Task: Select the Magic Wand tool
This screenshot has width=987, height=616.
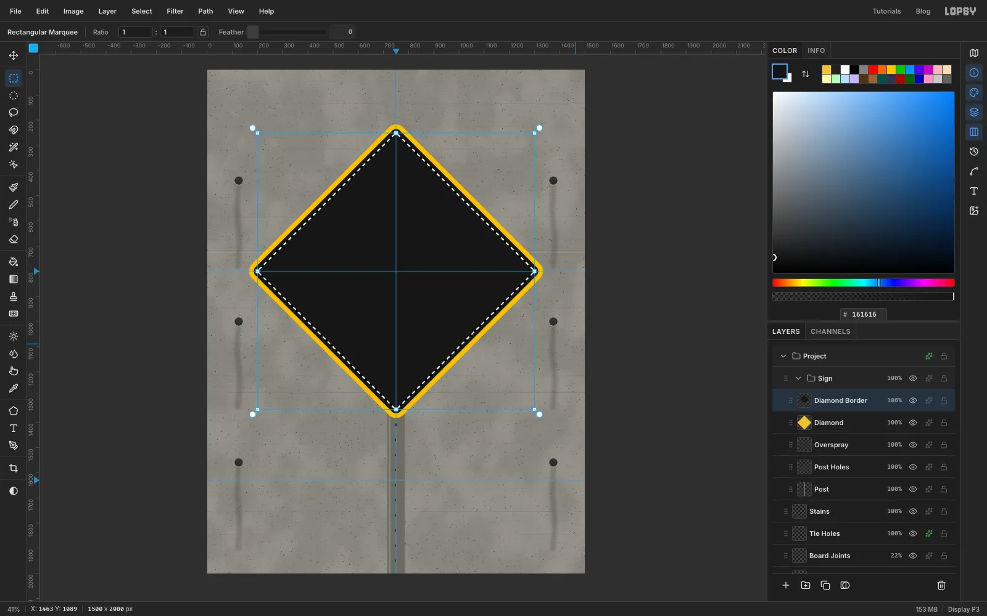Action: click(x=14, y=147)
